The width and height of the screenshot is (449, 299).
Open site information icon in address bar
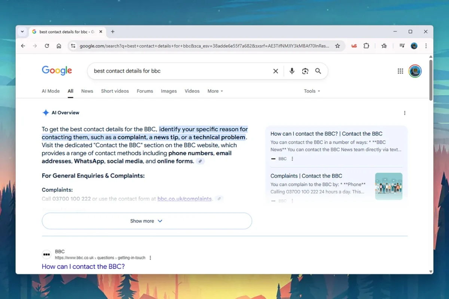(x=73, y=46)
